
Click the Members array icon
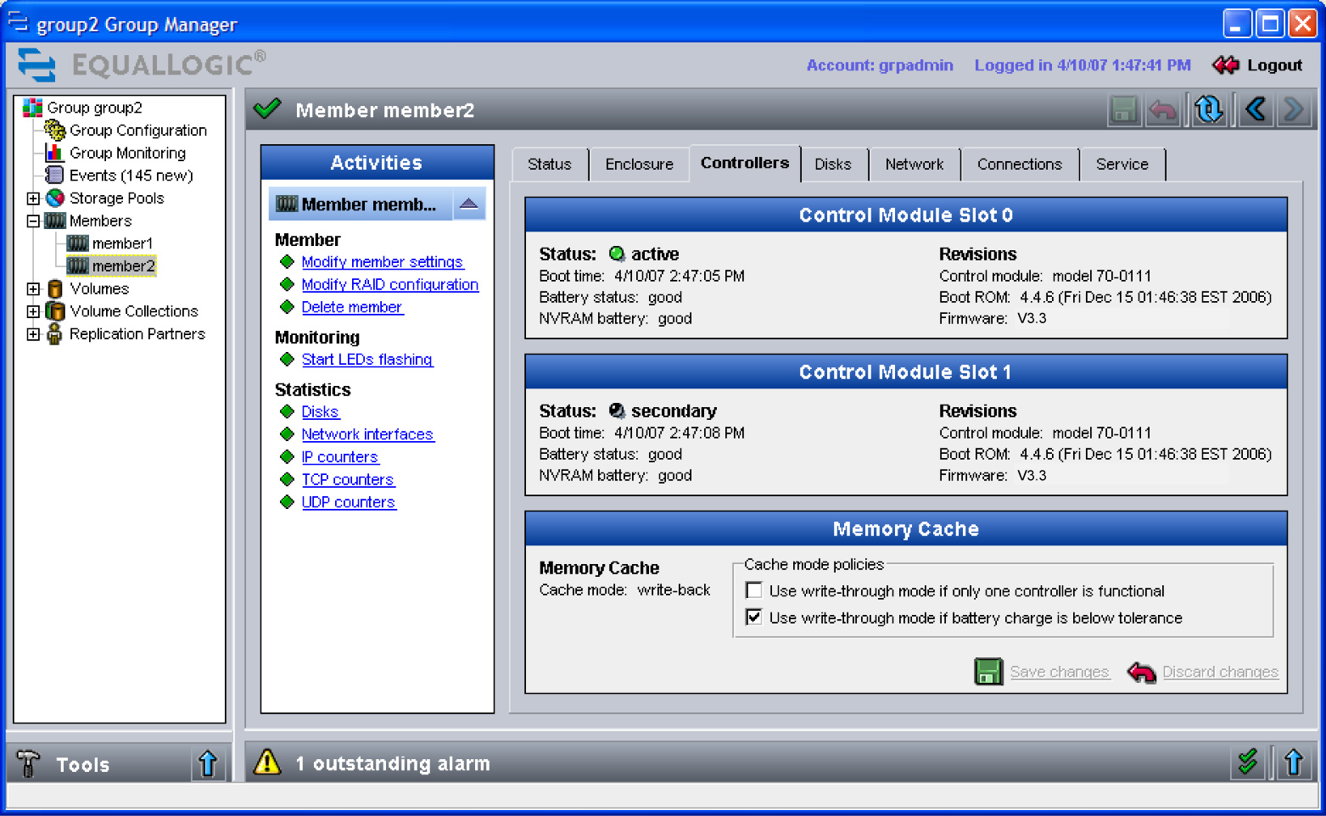[55, 221]
